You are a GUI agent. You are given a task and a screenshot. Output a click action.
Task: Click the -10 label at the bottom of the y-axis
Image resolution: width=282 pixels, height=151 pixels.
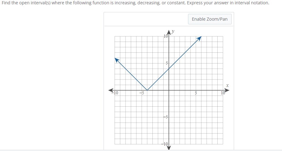click(164, 144)
